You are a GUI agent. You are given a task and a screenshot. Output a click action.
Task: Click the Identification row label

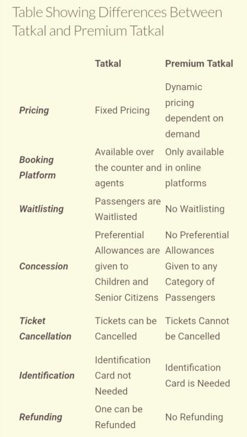click(x=47, y=375)
